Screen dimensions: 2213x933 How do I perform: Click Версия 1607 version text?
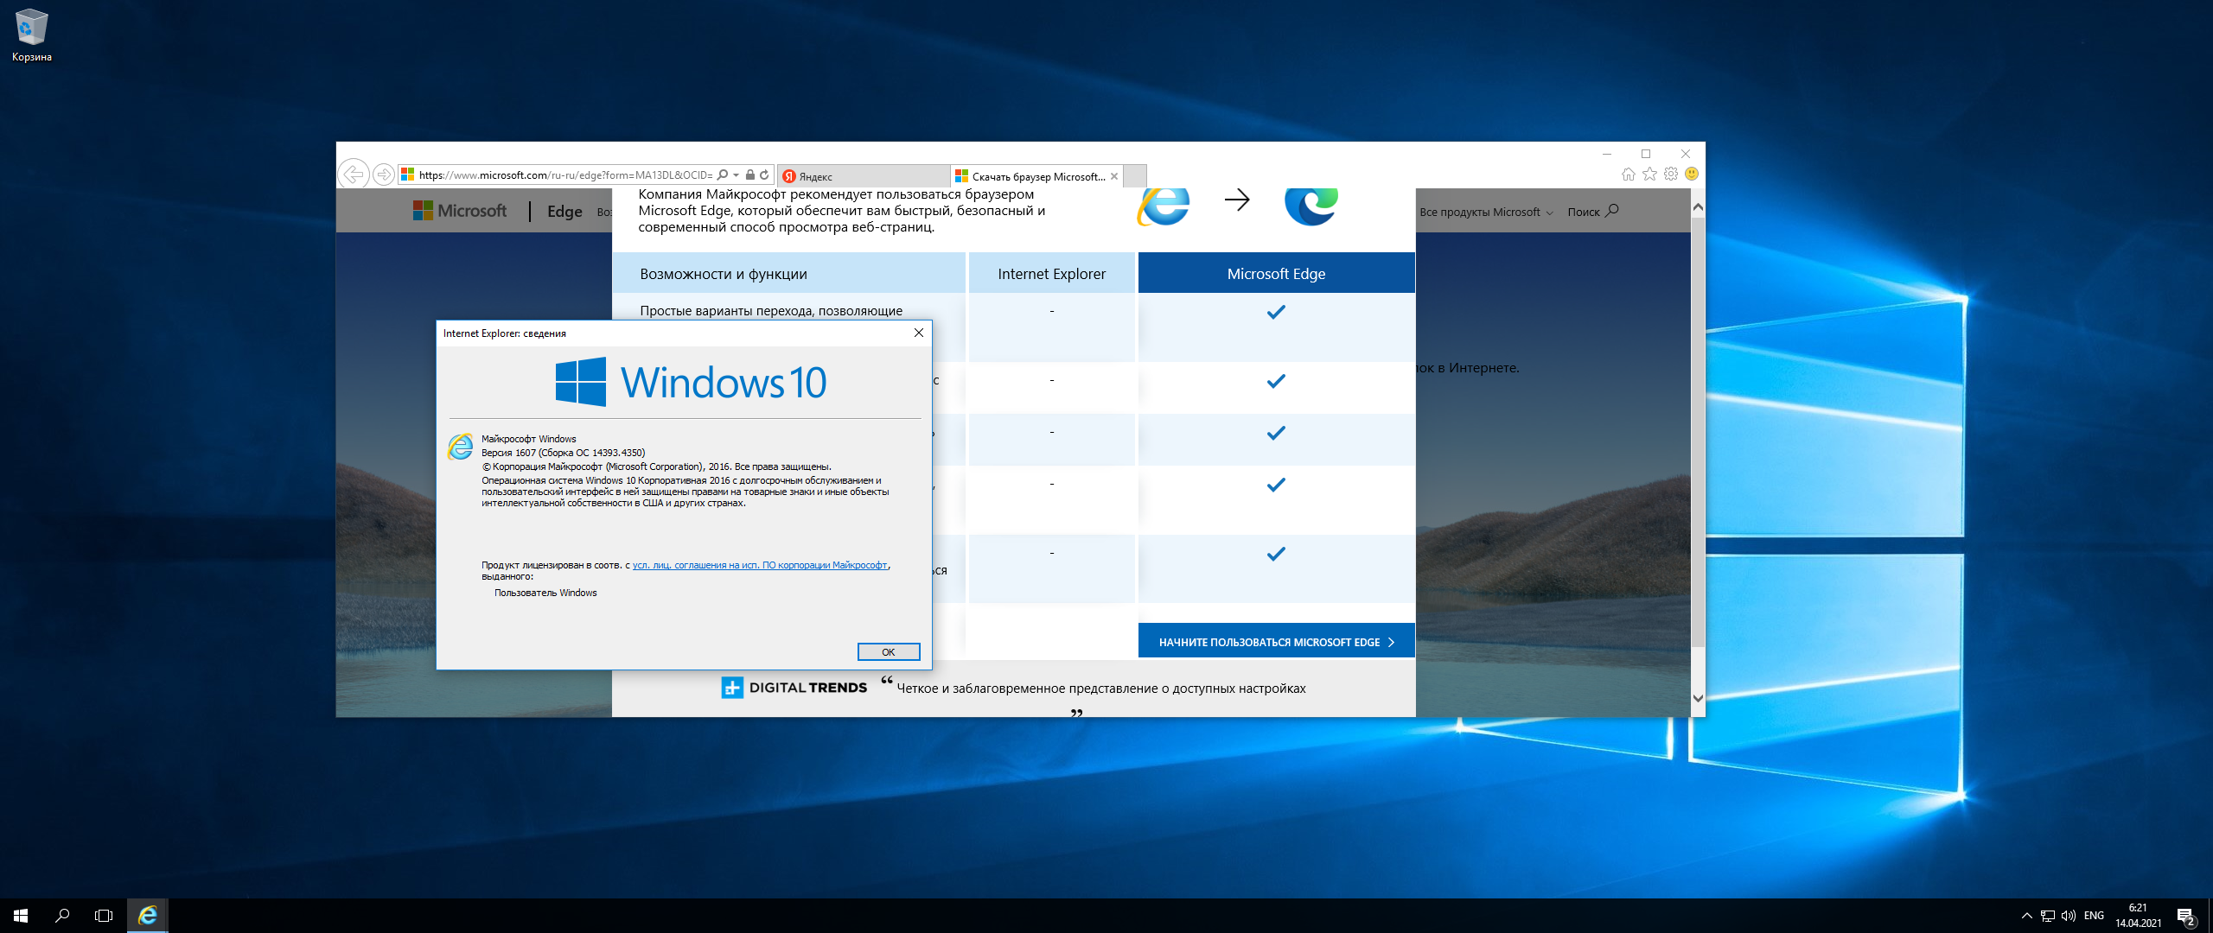pyautogui.click(x=563, y=453)
